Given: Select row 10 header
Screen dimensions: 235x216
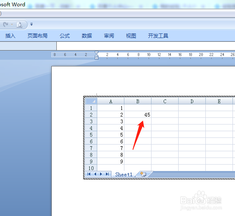Looking at the screenshot, I should tap(91, 168).
